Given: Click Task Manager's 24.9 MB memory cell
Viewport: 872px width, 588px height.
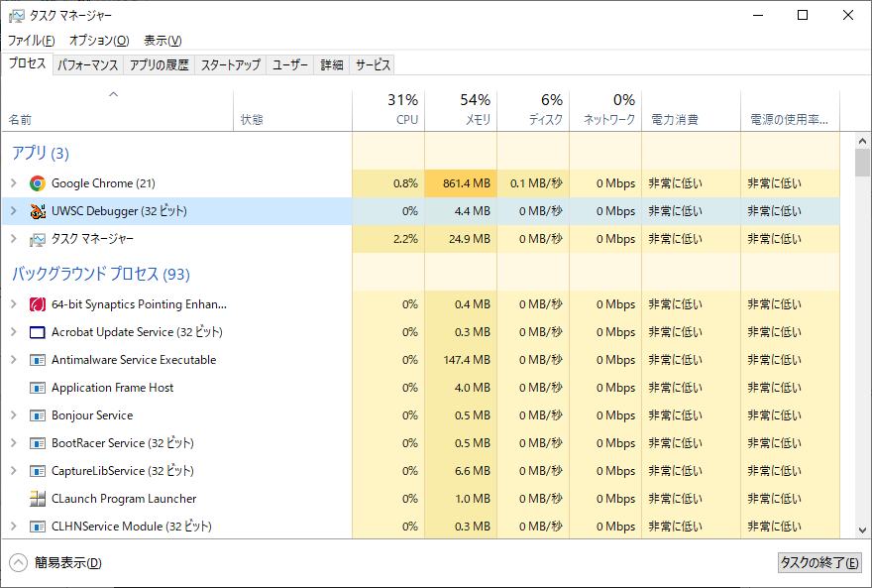Looking at the screenshot, I should coord(461,239).
